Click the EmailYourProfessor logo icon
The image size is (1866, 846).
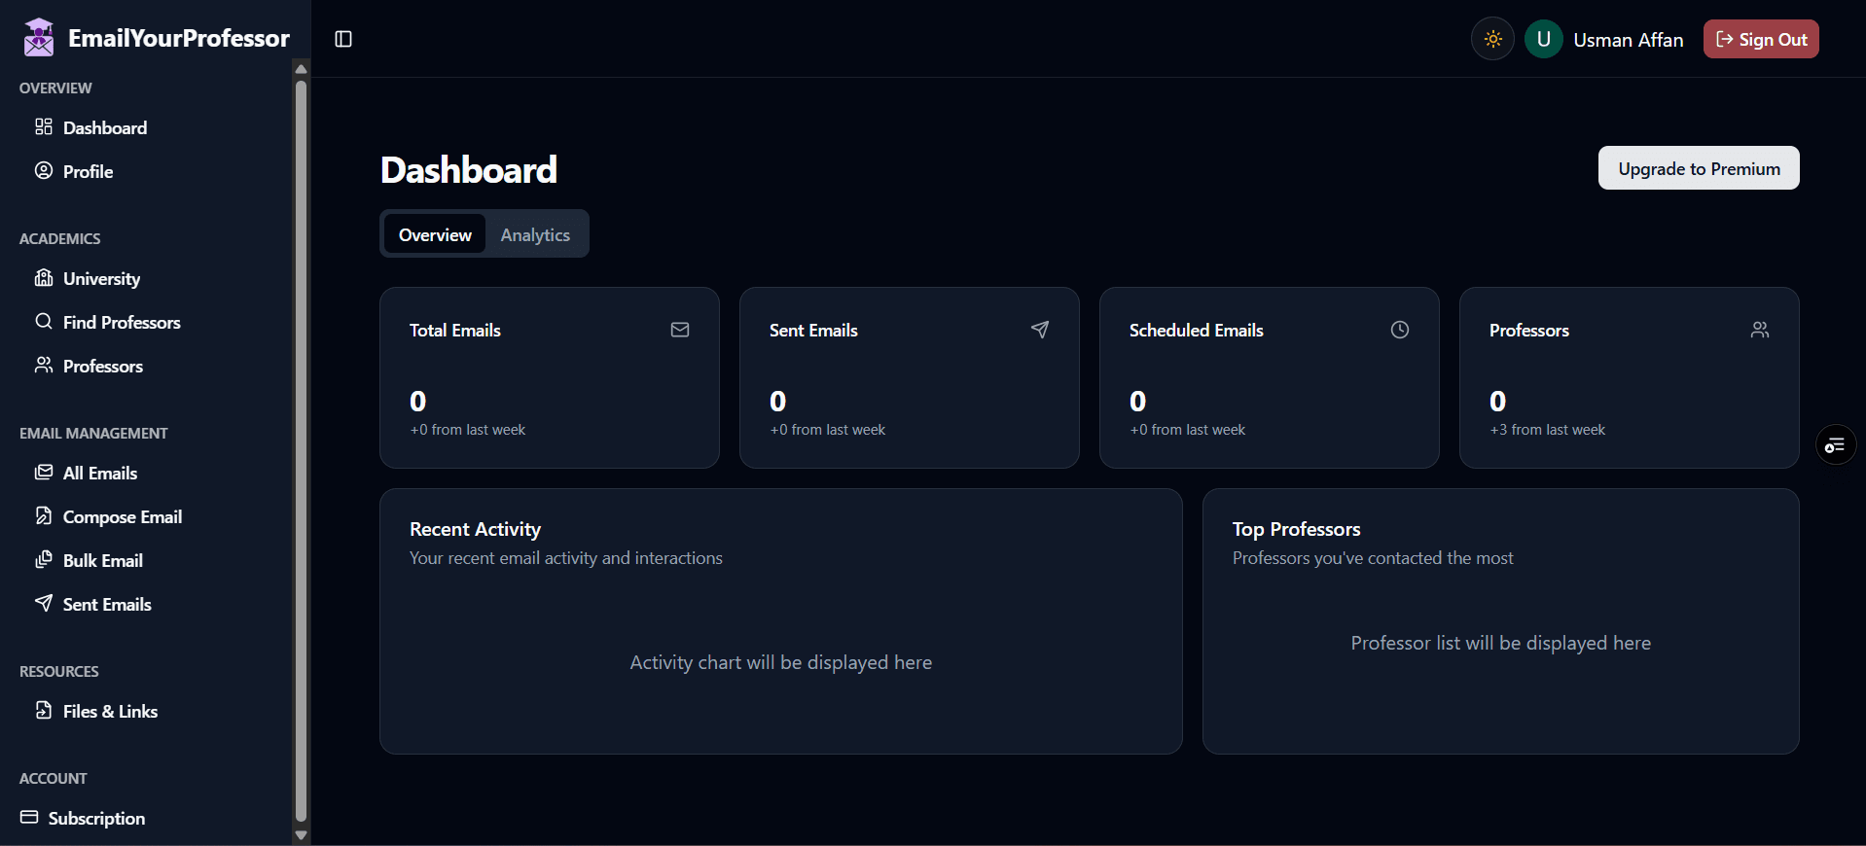point(39,38)
